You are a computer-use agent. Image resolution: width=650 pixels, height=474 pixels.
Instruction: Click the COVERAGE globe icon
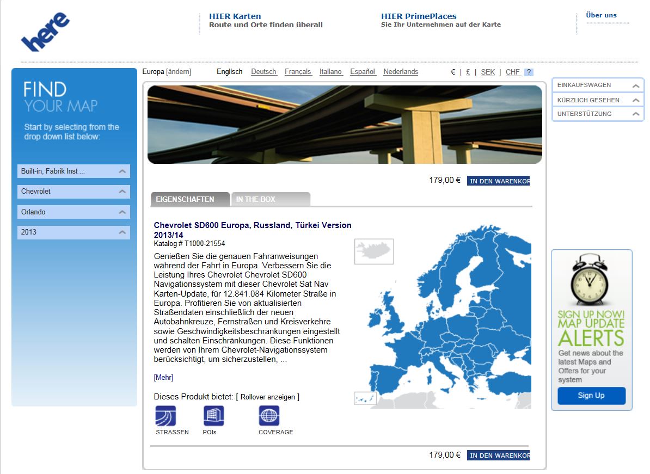tap(269, 416)
